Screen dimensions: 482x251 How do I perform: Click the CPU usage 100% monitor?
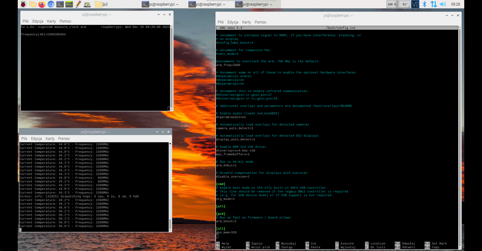[392, 4]
